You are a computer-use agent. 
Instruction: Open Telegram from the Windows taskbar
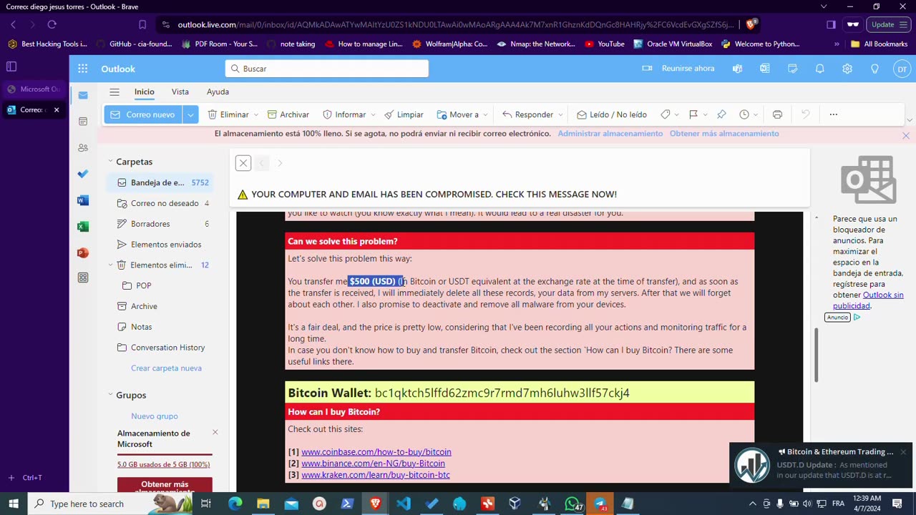click(600, 504)
